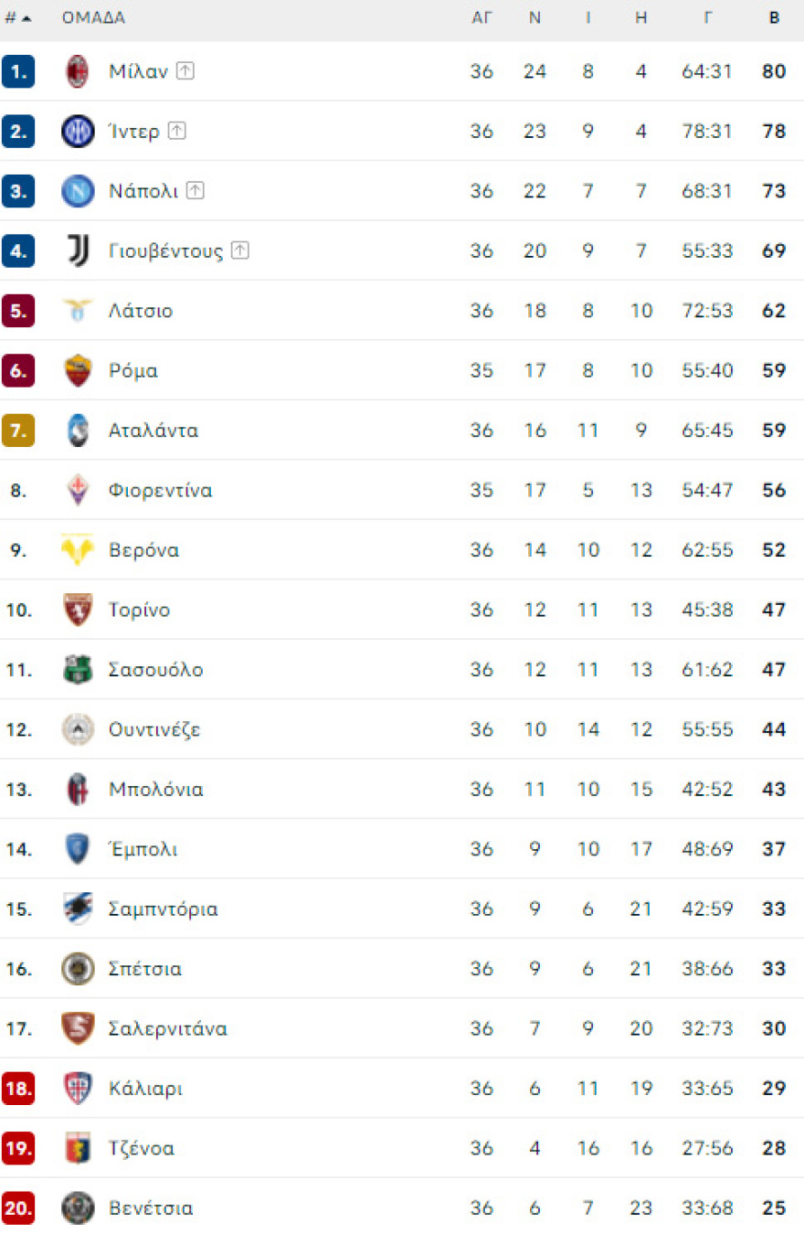The width and height of the screenshot is (804, 1233).
Task: Click the Fiorentina crest beside Φιορεντίνα
Action: (x=78, y=490)
